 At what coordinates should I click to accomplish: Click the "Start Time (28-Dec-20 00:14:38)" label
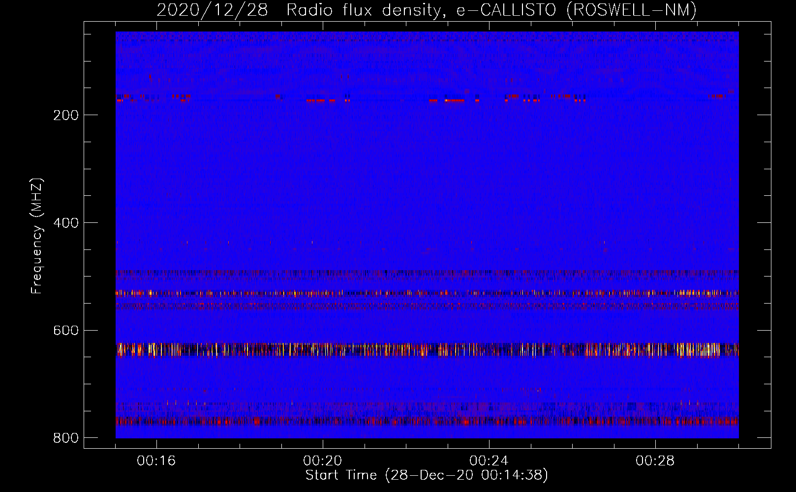pyautogui.click(x=427, y=475)
